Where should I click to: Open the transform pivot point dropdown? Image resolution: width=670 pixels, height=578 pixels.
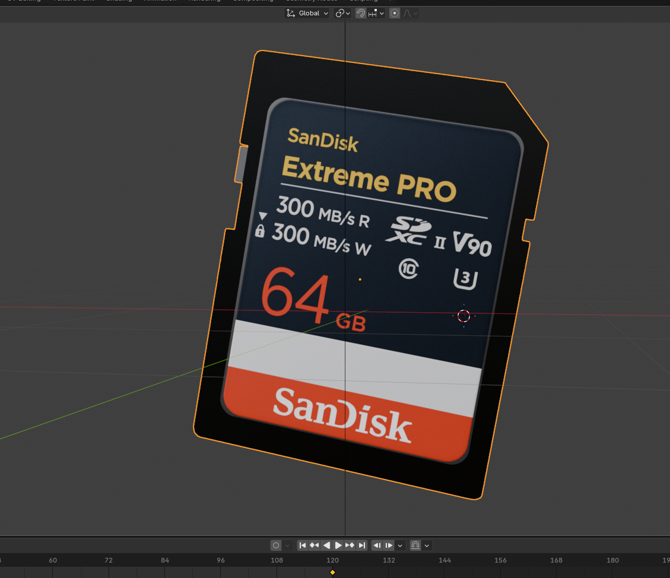[342, 13]
